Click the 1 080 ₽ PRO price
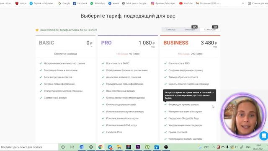 [147, 43]
